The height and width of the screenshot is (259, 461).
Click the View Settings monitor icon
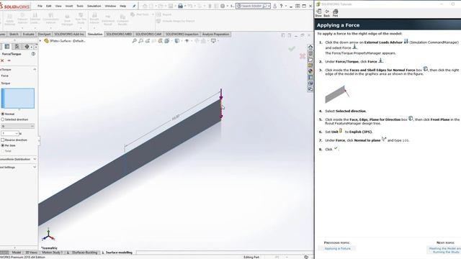point(213,41)
